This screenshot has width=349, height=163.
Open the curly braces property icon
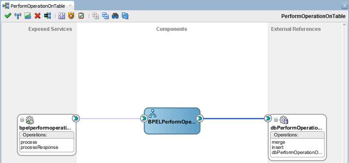pyautogui.click(x=61, y=16)
